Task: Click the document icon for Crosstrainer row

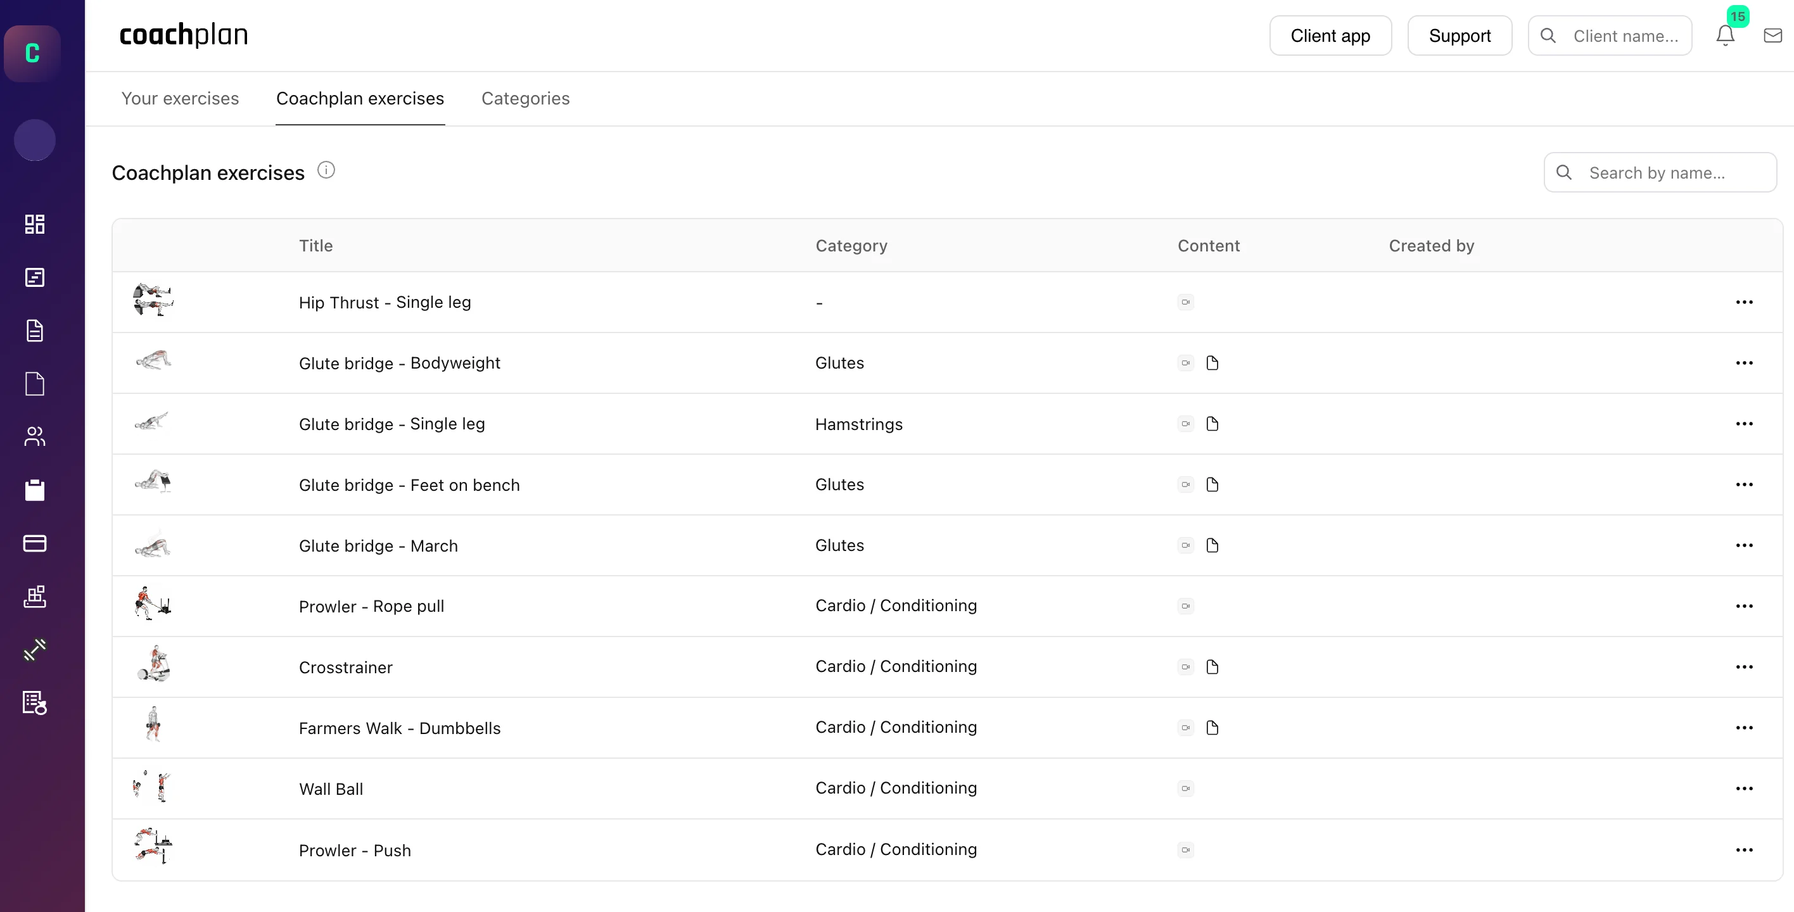Action: pyautogui.click(x=1212, y=667)
